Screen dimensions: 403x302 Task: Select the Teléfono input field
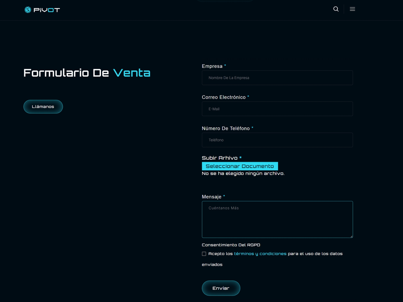pos(277,140)
